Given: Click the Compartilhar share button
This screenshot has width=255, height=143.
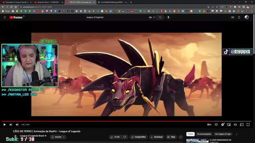Looking at the screenshot, I should point(138,137).
